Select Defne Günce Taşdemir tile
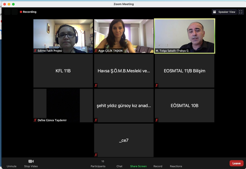This screenshot has height=169, width=246. (63, 106)
